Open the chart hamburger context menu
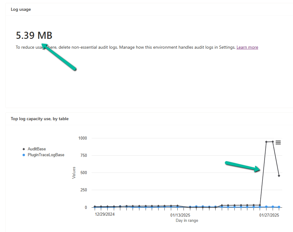This screenshot has width=293, height=232. [278, 142]
